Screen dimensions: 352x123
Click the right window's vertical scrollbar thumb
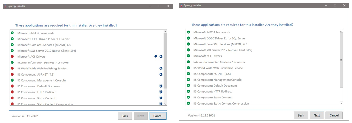tap(341, 60)
